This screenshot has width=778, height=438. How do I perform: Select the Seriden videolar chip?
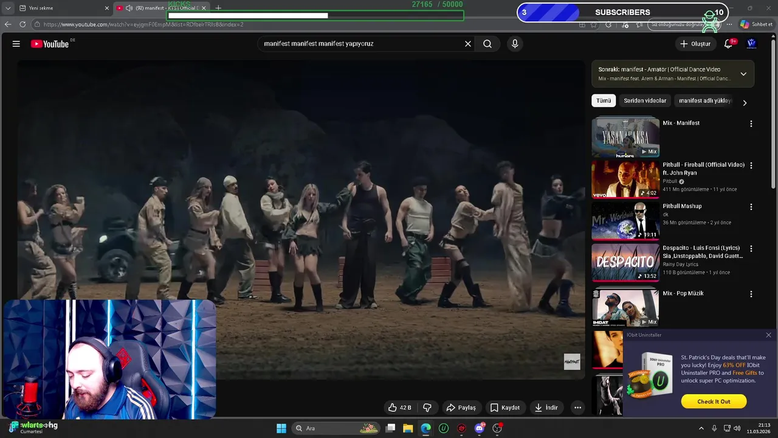[x=645, y=101]
